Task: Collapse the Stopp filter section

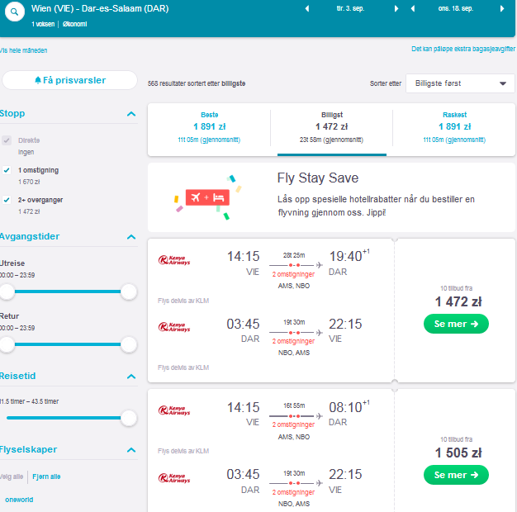Action: [131, 114]
